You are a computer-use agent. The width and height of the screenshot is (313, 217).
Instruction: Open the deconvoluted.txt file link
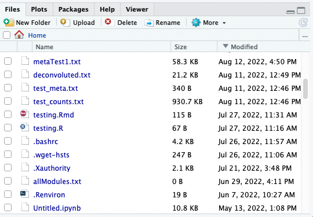point(62,75)
